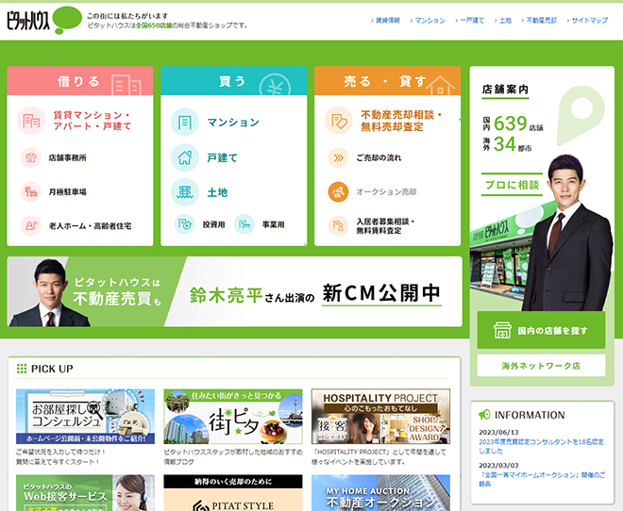Click the 月極駐車場 parking icon

[31, 192]
